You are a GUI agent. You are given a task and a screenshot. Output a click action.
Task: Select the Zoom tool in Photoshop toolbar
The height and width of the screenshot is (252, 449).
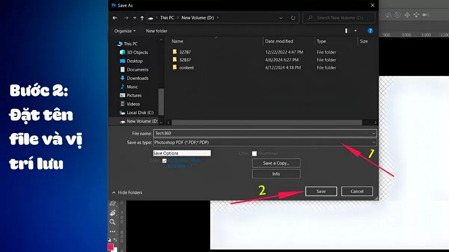click(x=112, y=222)
